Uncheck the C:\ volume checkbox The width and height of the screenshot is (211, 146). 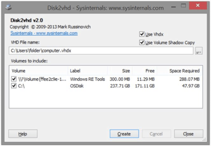[14, 86]
